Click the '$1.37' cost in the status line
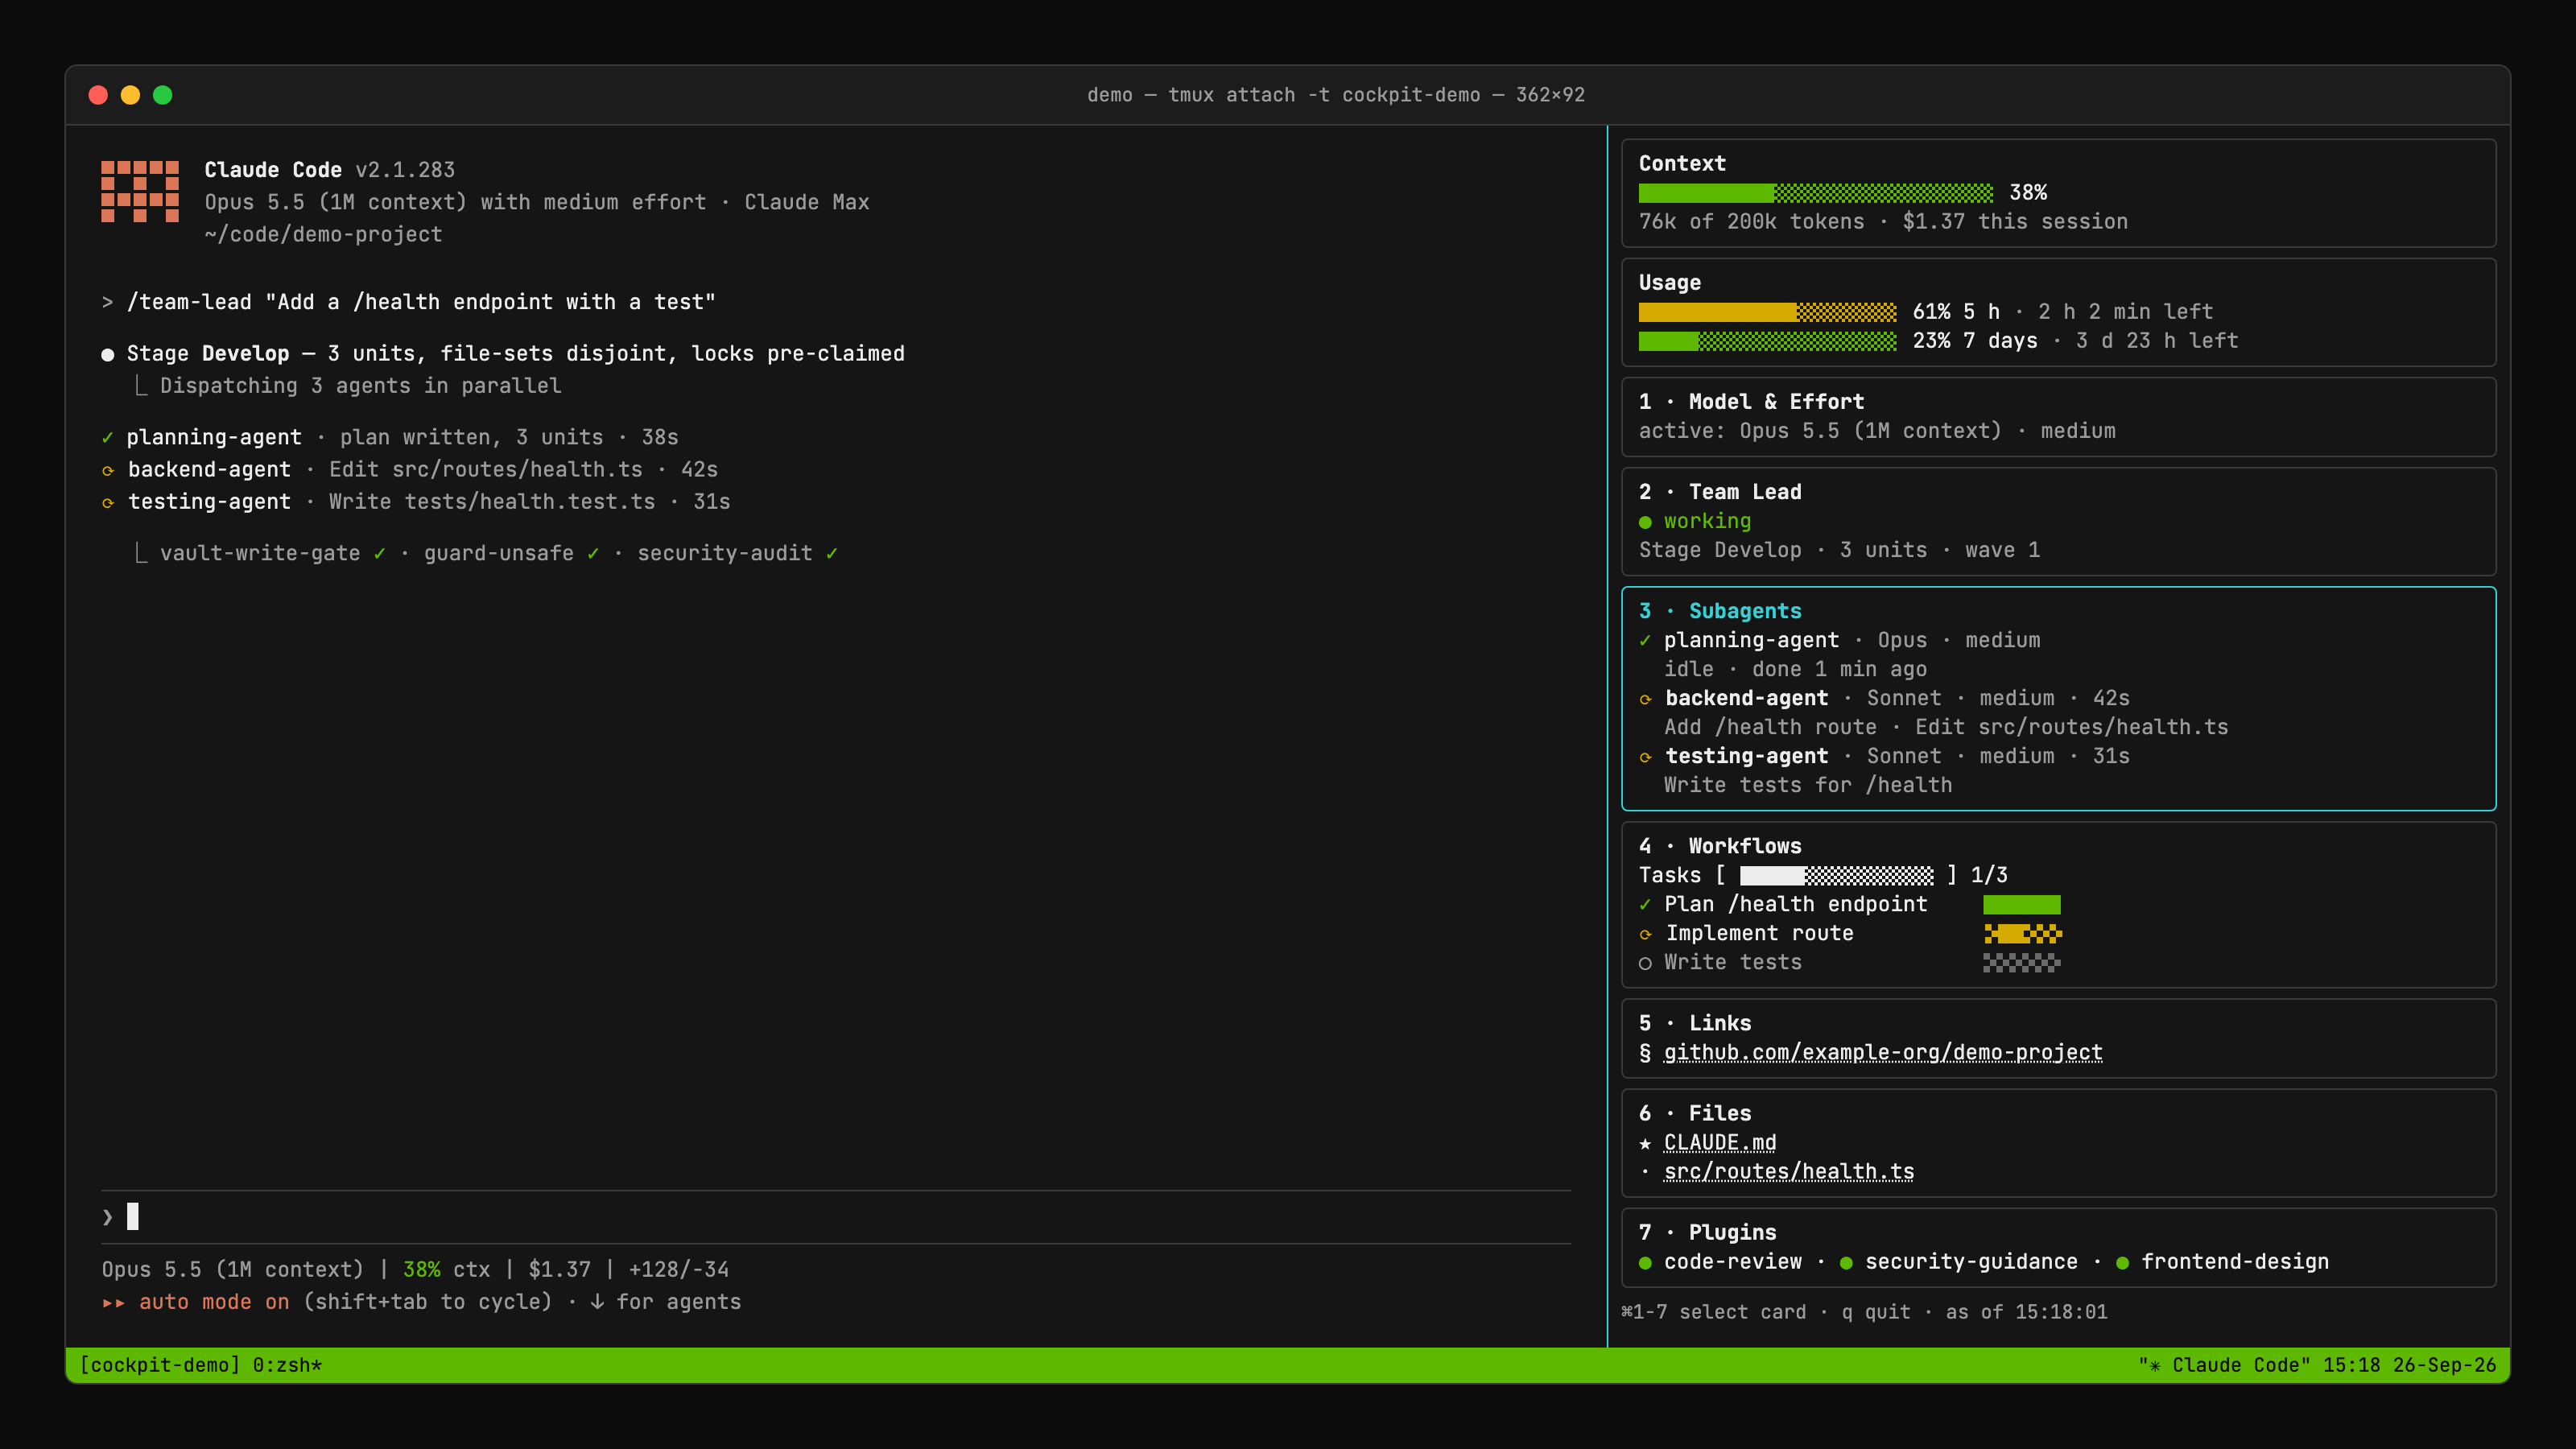This screenshot has height=1449, width=2576. [x=559, y=1270]
